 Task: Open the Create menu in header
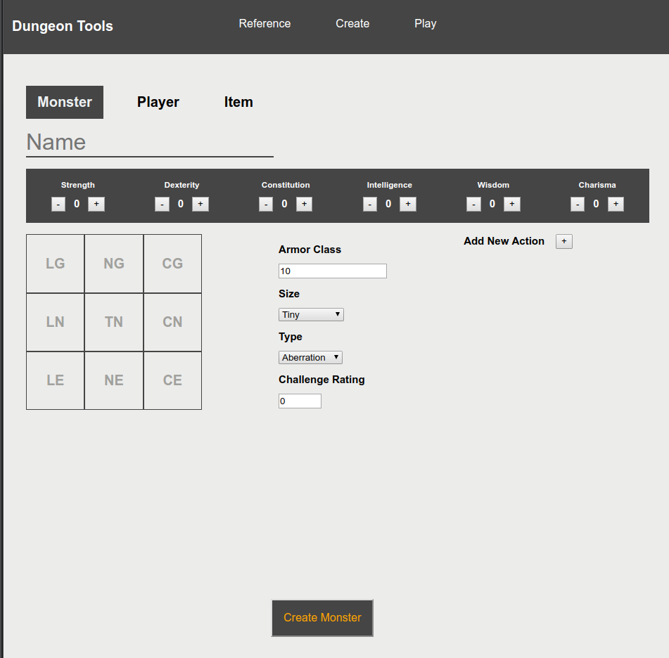pos(352,23)
